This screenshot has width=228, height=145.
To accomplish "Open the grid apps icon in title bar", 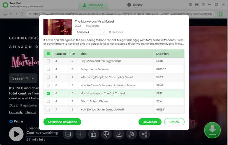I will [x=191, y=5].
